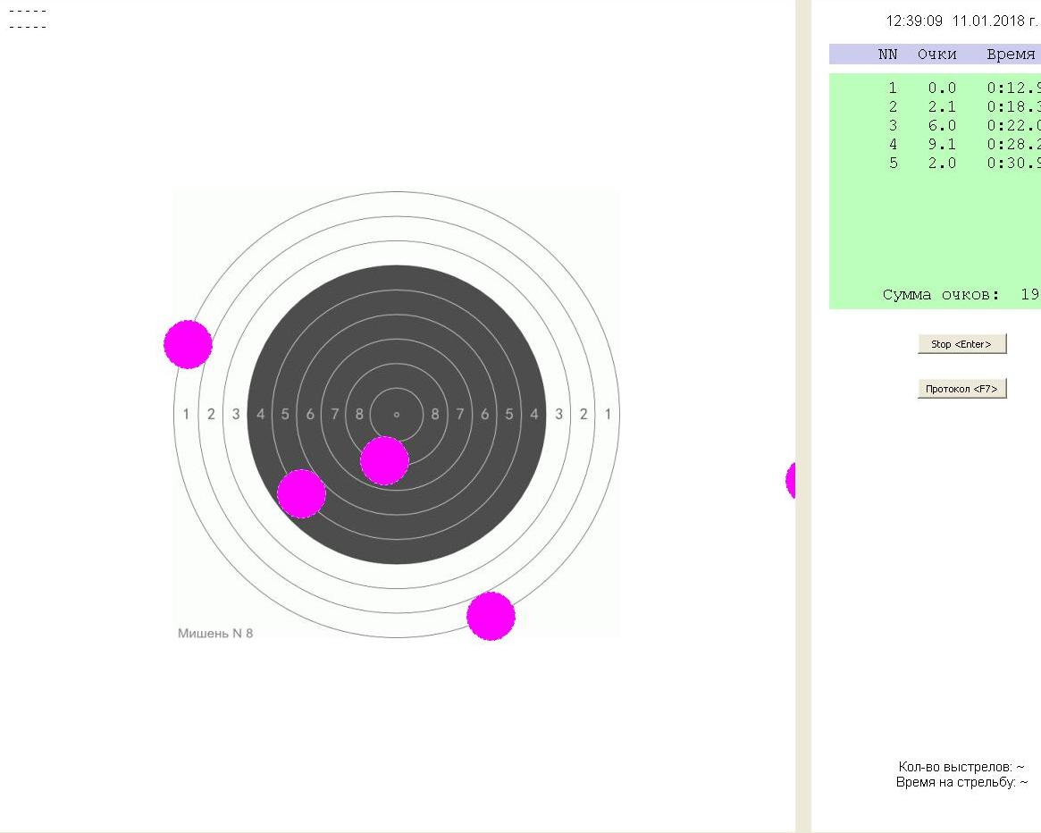Select the magenta shot marker on the target's left edge
Image resolution: width=1041 pixels, height=833 pixels.
[188, 344]
